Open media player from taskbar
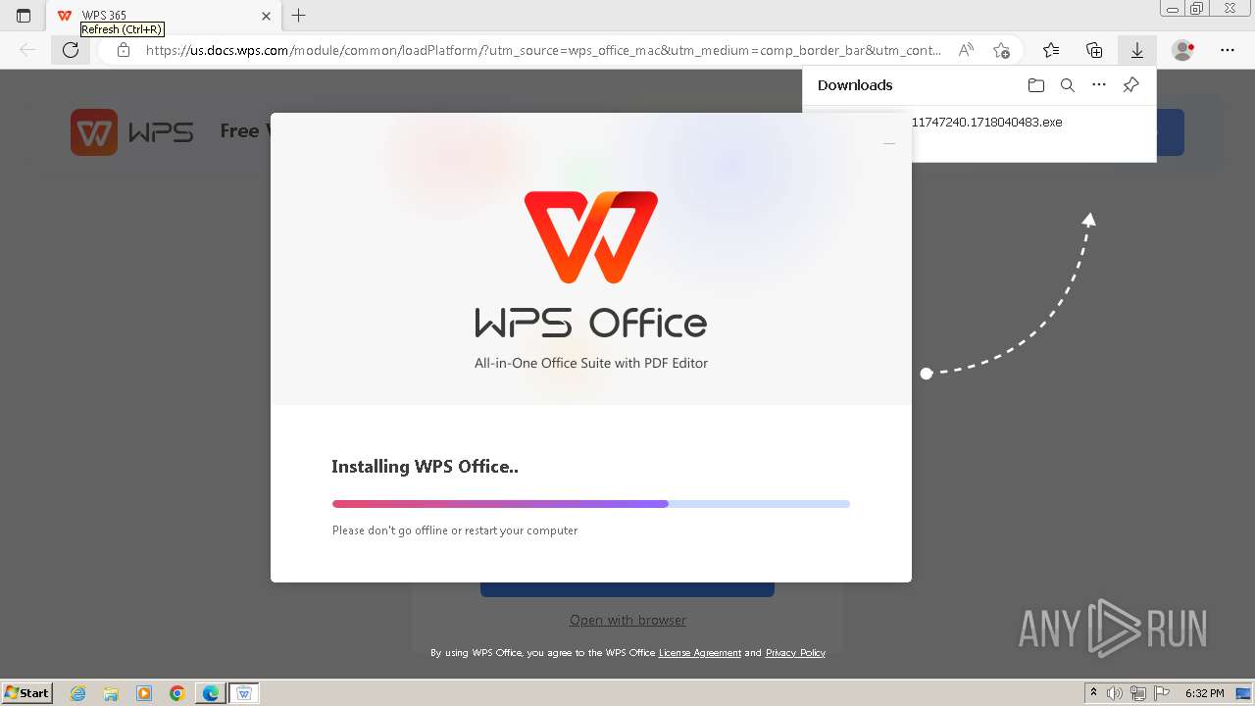Image resolution: width=1255 pixels, height=706 pixels. (144, 693)
